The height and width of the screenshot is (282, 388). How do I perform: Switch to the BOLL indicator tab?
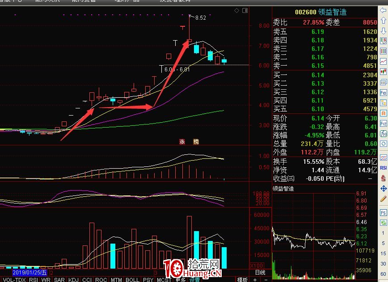pos(132,279)
